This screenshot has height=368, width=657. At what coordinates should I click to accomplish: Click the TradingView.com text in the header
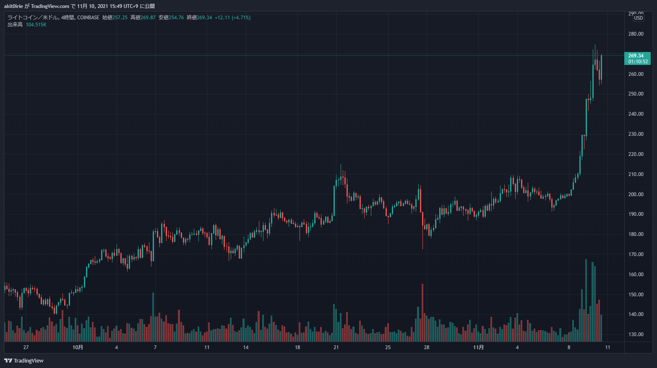pos(50,6)
